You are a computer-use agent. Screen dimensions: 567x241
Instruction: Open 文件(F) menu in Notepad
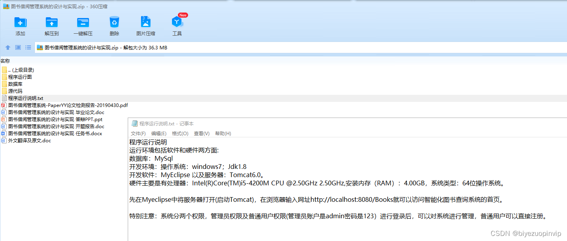138,134
